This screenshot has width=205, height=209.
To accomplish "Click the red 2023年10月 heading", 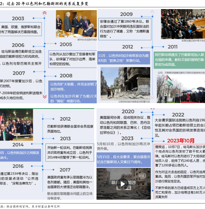I will [181, 141].
